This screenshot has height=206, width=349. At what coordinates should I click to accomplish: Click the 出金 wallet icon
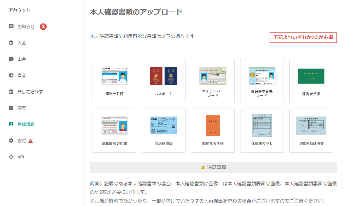point(11,59)
